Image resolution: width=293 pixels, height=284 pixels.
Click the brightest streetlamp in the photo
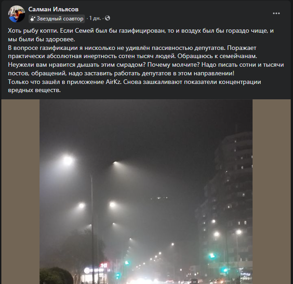click(x=67, y=161)
